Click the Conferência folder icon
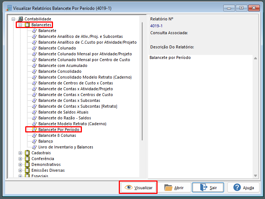The image size is (265, 199). (x=27, y=159)
